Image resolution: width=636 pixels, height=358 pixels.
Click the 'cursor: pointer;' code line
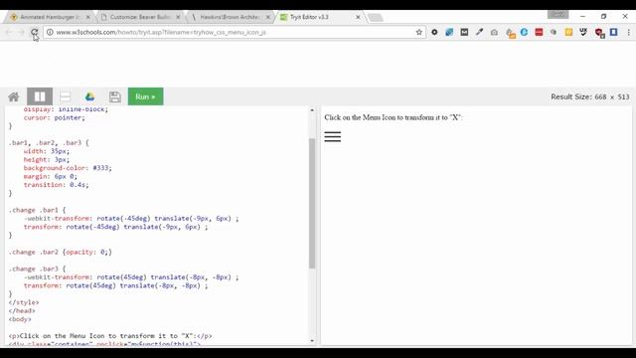55,117
